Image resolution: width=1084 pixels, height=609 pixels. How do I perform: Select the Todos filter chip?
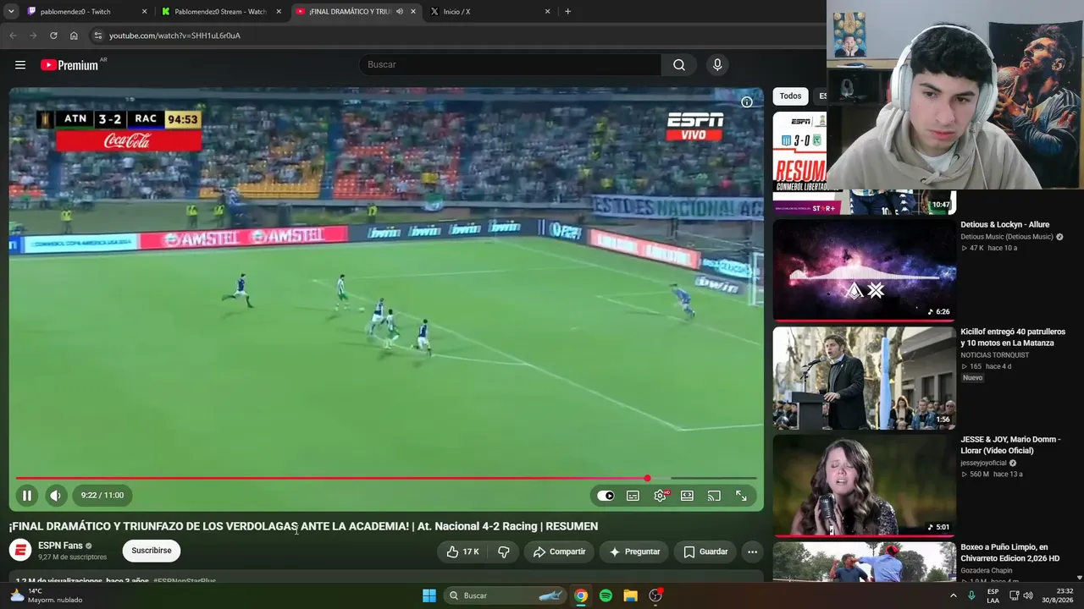point(790,96)
